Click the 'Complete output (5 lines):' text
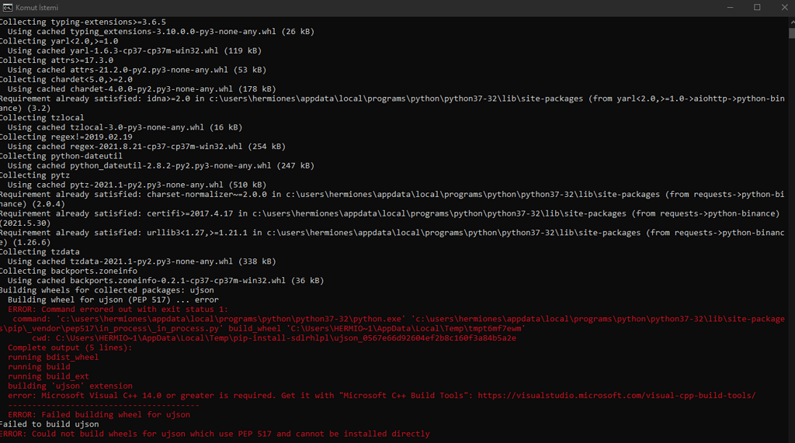 (x=70, y=348)
